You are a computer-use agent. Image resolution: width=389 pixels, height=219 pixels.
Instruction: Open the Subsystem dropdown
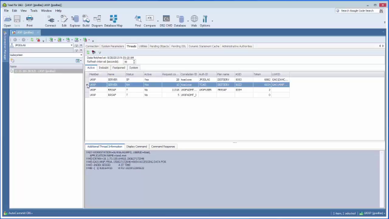(81, 55)
